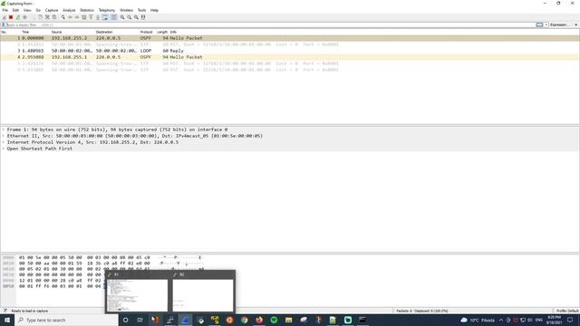Reload the capture file from the toolbar
The height and width of the screenshot is (326, 580).
pyautogui.click(x=54, y=17)
